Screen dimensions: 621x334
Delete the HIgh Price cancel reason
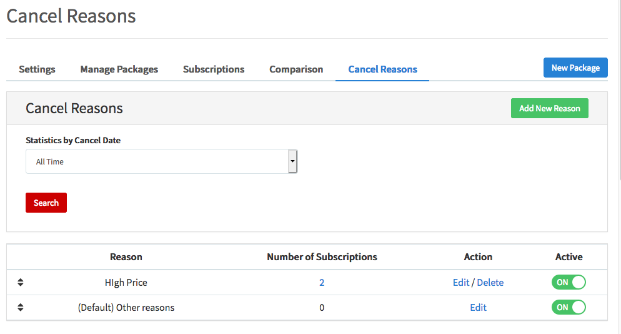coord(490,283)
